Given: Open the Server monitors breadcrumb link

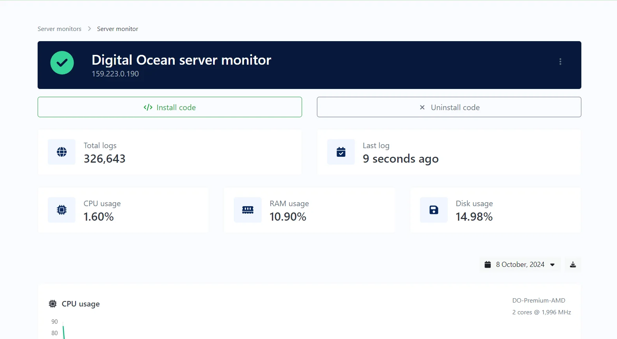Looking at the screenshot, I should (x=60, y=29).
